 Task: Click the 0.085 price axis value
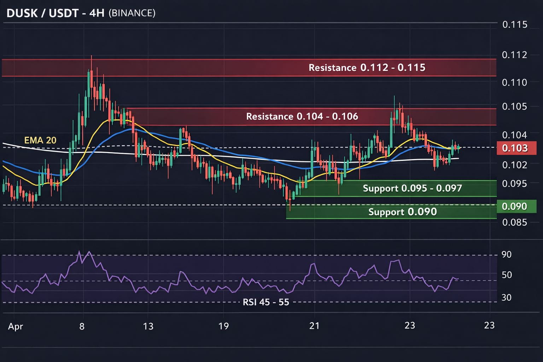pos(515,222)
